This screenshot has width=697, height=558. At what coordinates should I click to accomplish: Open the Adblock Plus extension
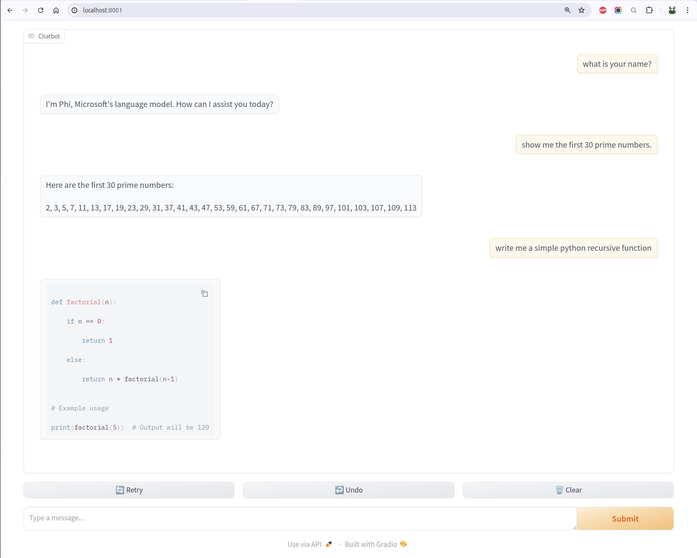click(603, 10)
